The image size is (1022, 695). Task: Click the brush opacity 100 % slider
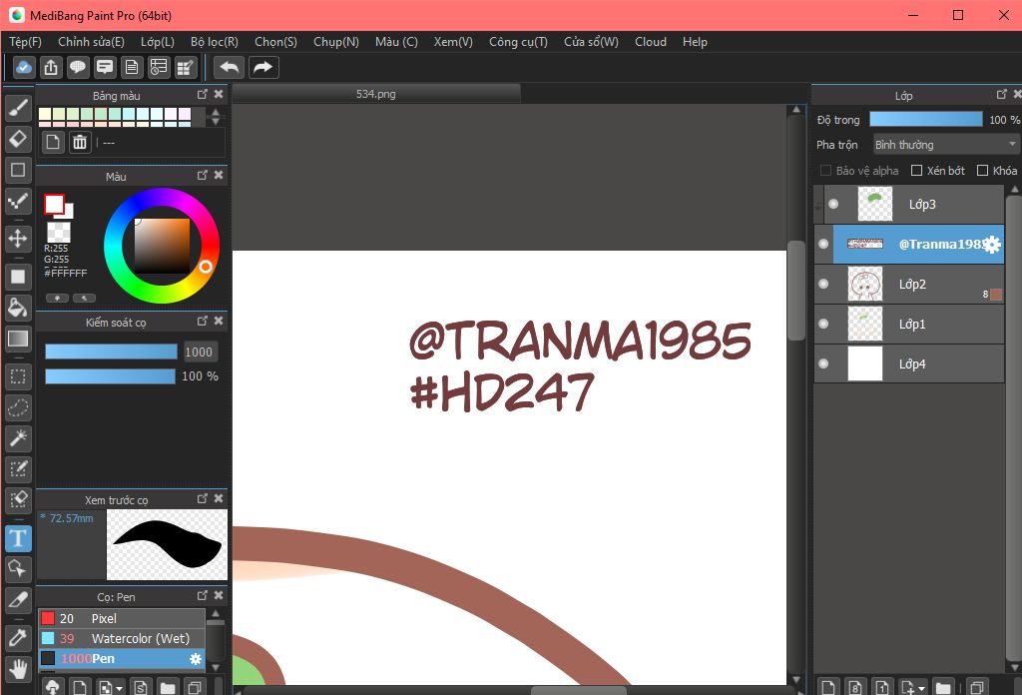click(110, 376)
